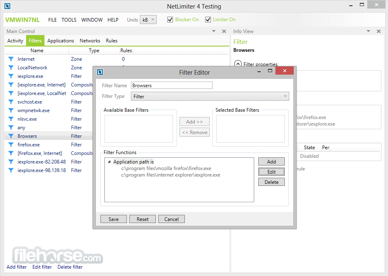Select the iexplore.exe application path entry
Screen dimensions: 388x276
pos(171,175)
